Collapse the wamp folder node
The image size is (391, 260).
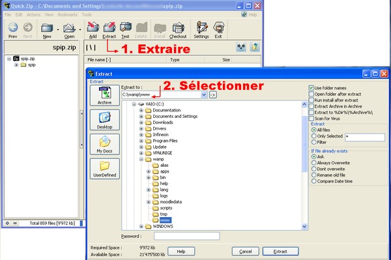pos(141,159)
